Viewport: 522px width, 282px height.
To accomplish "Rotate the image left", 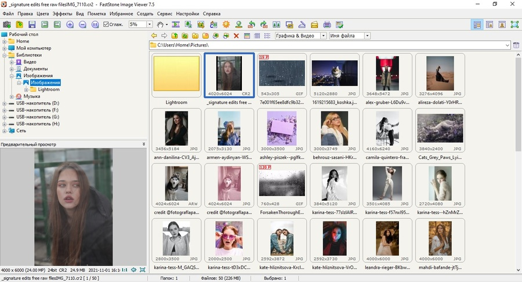I will click(251, 24).
